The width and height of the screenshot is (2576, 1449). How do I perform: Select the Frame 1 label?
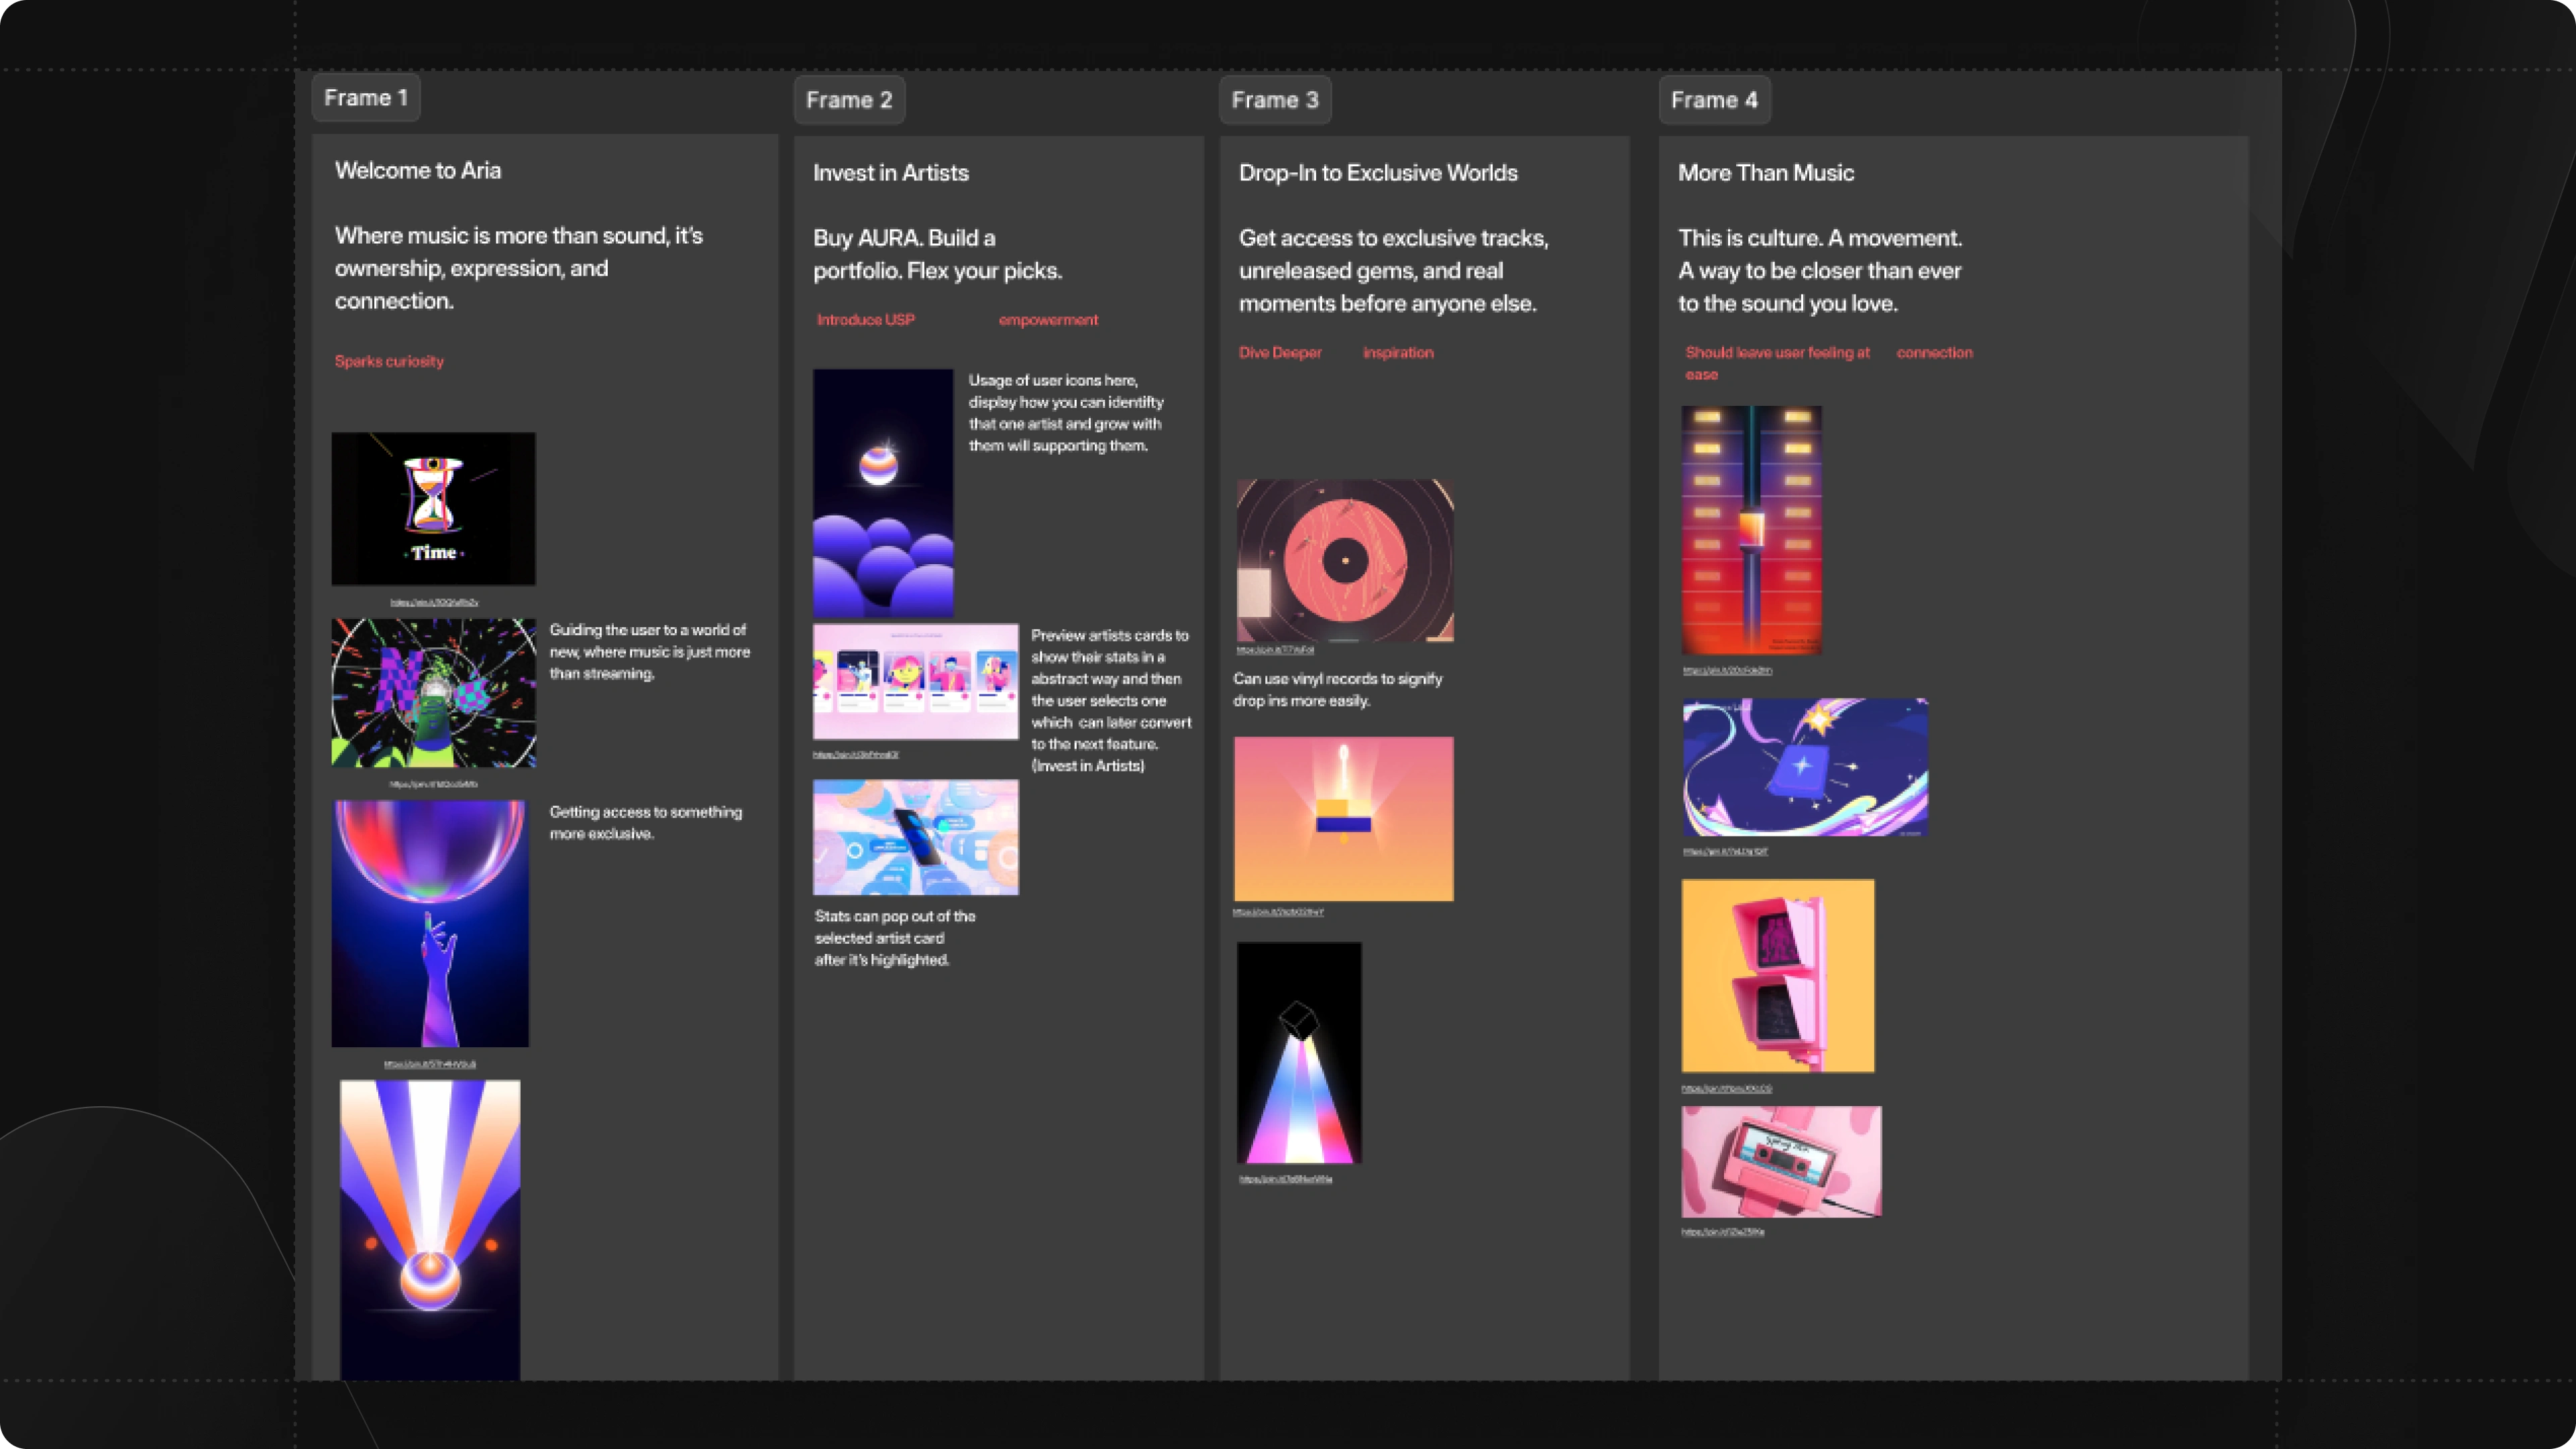pos(366,98)
